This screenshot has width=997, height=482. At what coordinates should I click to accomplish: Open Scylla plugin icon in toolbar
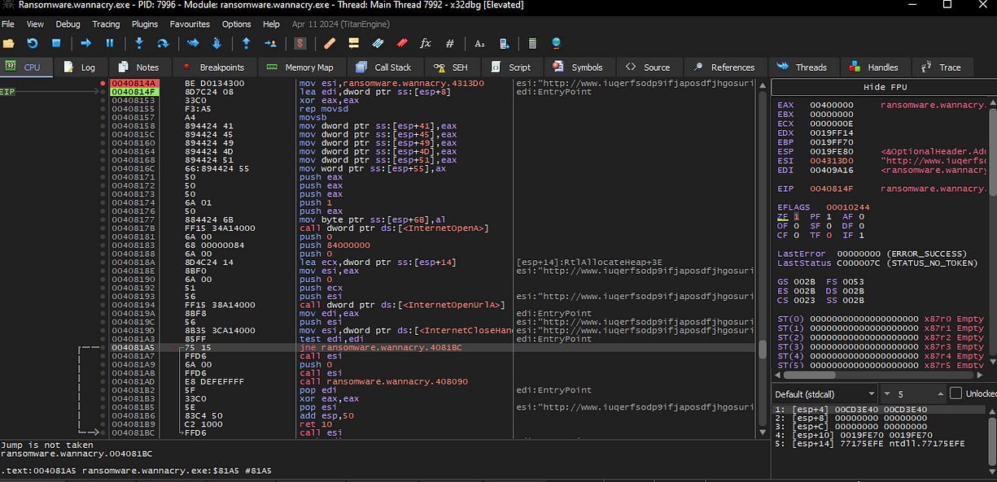(x=300, y=43)
